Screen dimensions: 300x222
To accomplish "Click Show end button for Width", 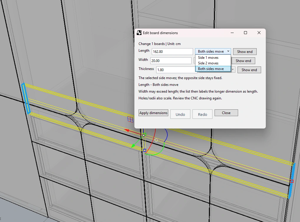I will 243,61.
